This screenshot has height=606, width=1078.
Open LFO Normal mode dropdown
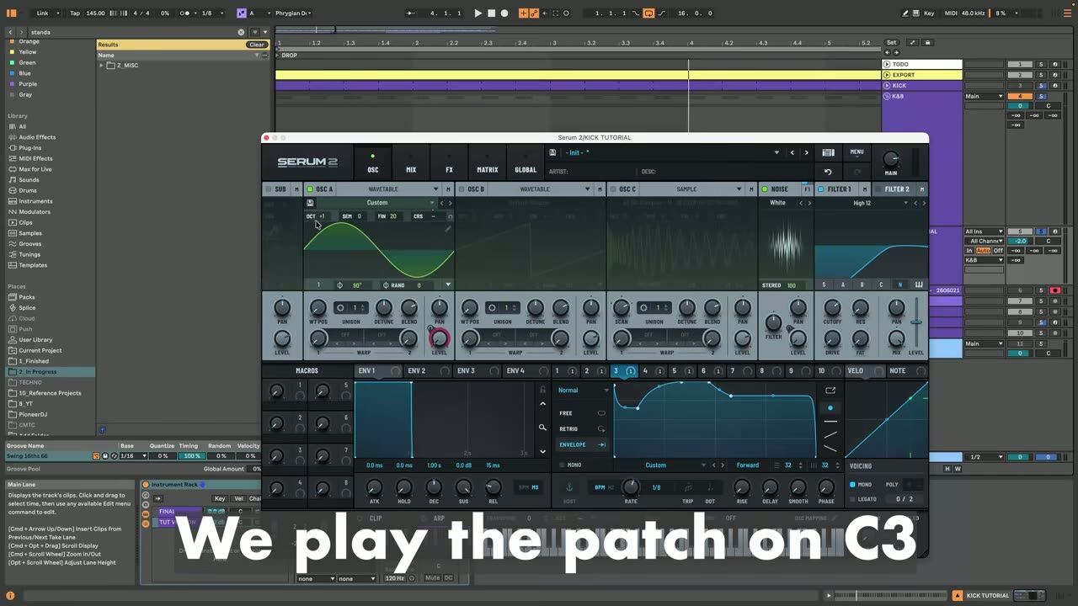(x=583, y=391)
